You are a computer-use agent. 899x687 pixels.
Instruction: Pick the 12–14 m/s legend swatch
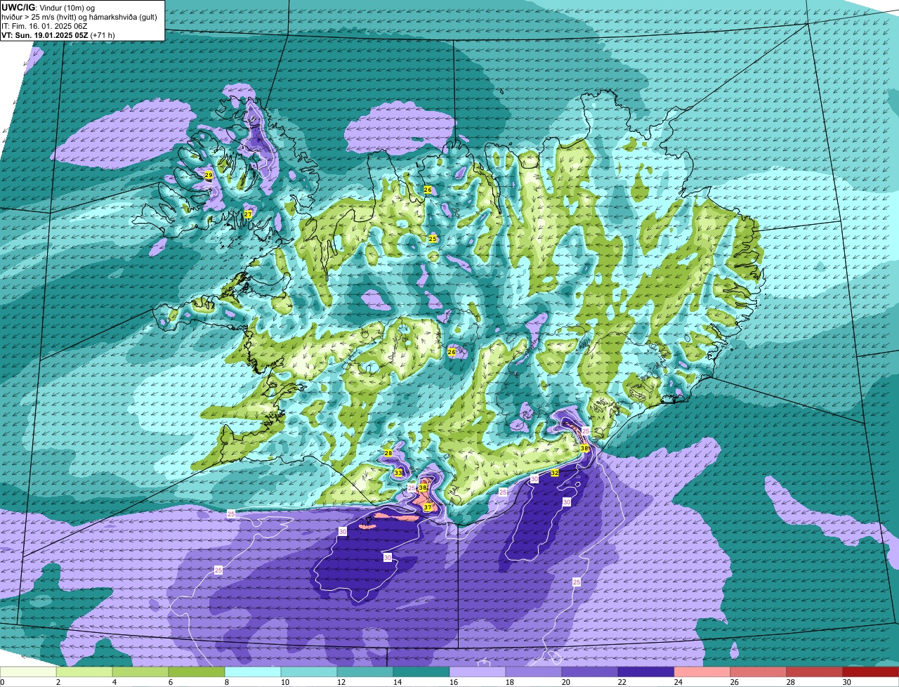point(365,672)
